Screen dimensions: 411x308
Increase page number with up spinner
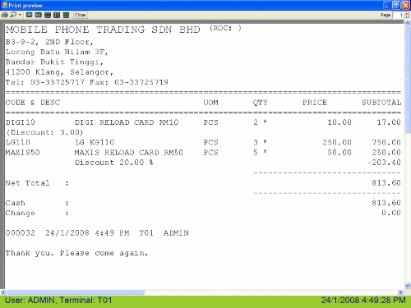click(x=407, y=13)
